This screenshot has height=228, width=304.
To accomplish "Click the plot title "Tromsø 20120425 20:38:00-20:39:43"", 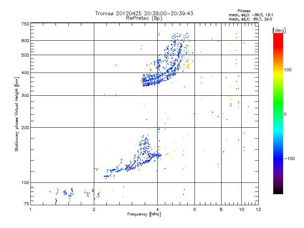I will tap(144, 13).
